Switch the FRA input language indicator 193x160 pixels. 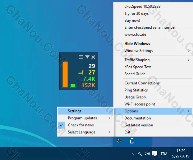(x=164, y=154)
